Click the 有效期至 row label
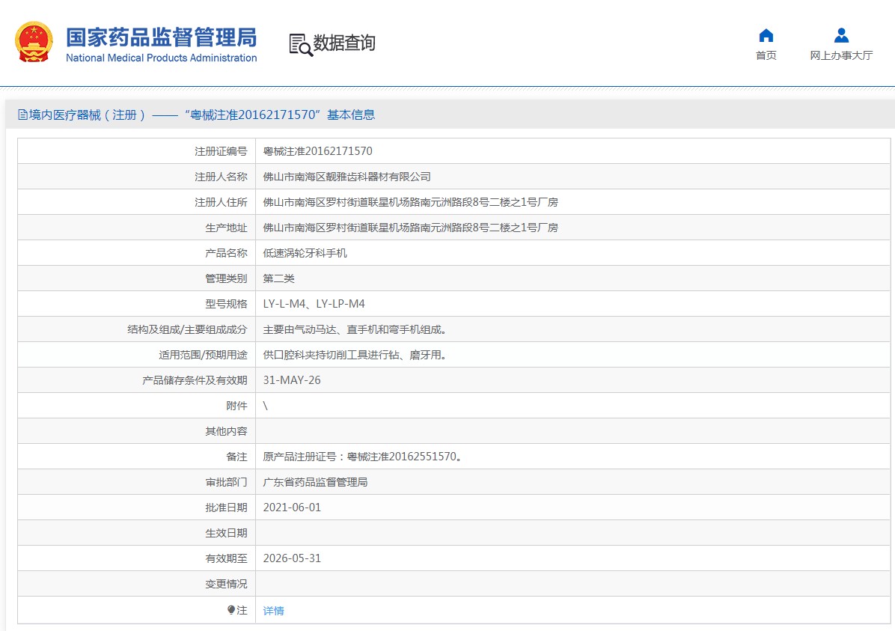The width and height of the screenshot is (895, 631). click(x=226, y=558)
